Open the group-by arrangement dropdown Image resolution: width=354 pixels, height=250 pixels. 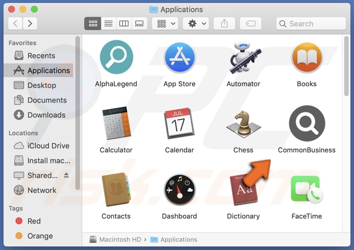click(165, 23)
